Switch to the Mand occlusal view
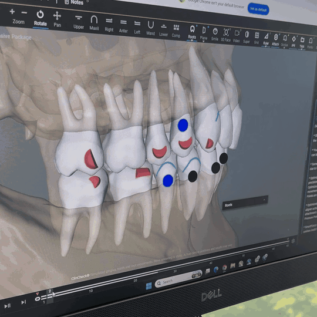Image resolution: width=317 pixels, height=317 pixels. coord(151,29)
